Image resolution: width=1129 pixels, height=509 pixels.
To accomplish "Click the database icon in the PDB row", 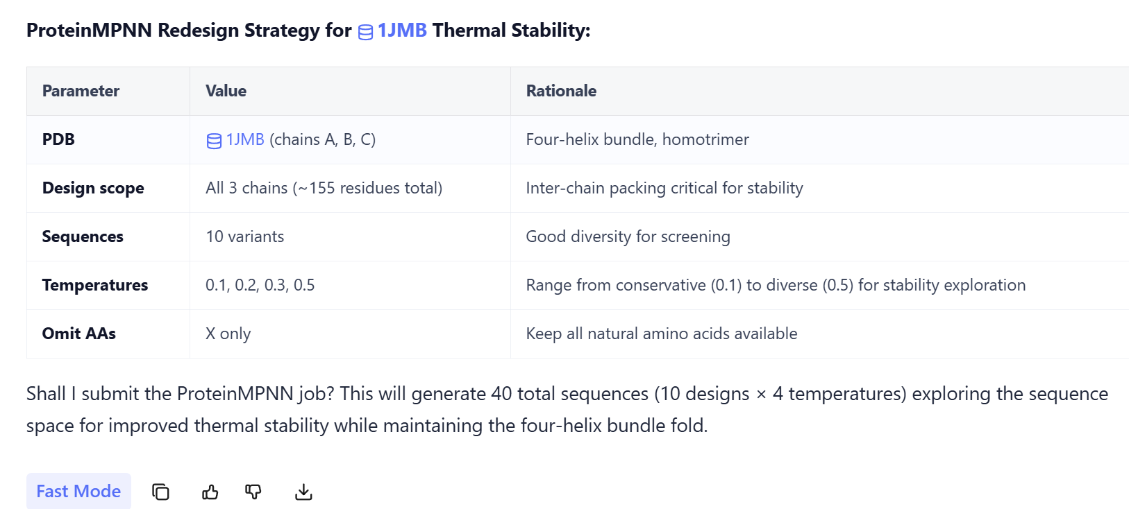I will (214, 141).
